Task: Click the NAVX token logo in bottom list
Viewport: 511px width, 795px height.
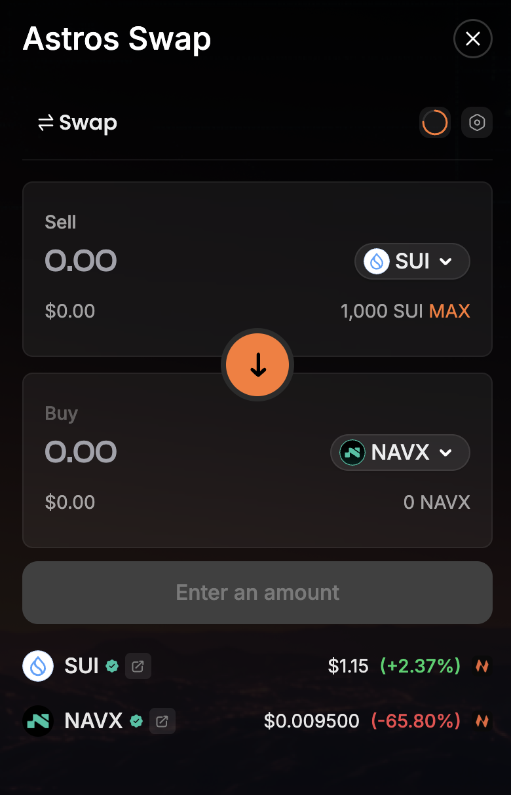Action: tap(38, 722)
